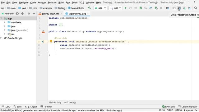
Task: Collapse the onCreate method fold marker on line 10
Action: 48,42
